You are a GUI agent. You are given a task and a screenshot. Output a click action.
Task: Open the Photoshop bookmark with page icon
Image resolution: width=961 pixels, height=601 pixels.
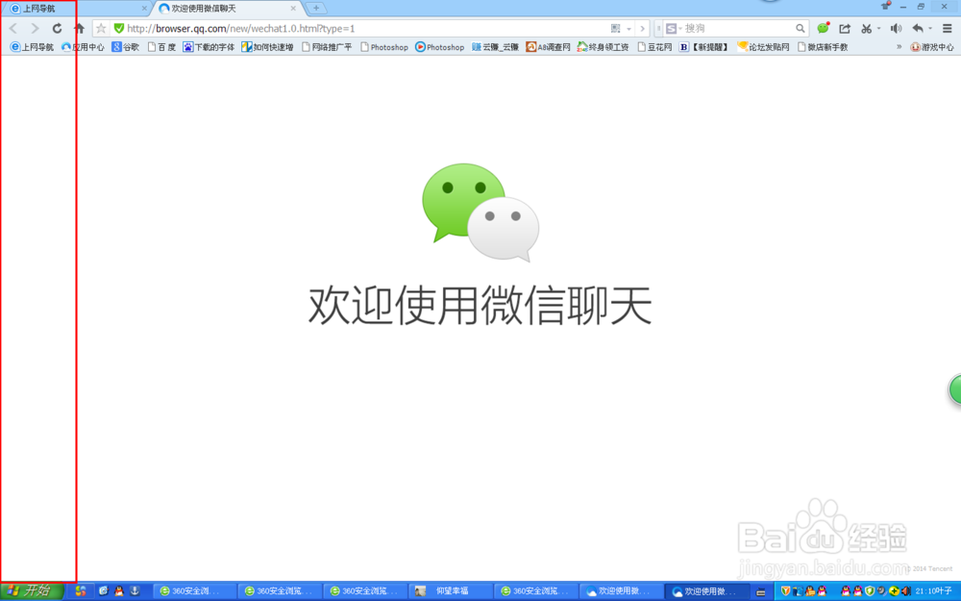click(384, 47)
